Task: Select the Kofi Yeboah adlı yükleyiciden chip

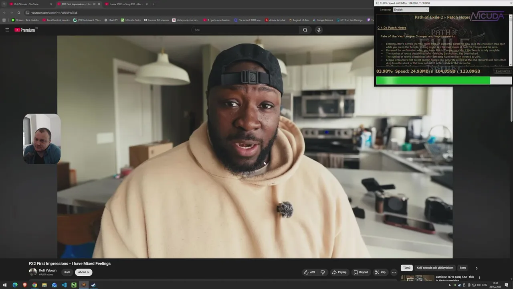Action: point(435,268)
